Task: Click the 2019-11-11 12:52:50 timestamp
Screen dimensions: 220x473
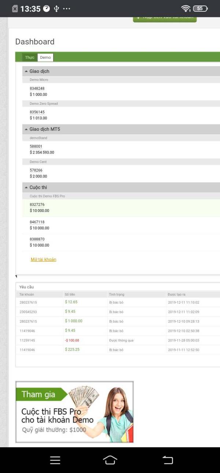Action: tap(184, 350)
